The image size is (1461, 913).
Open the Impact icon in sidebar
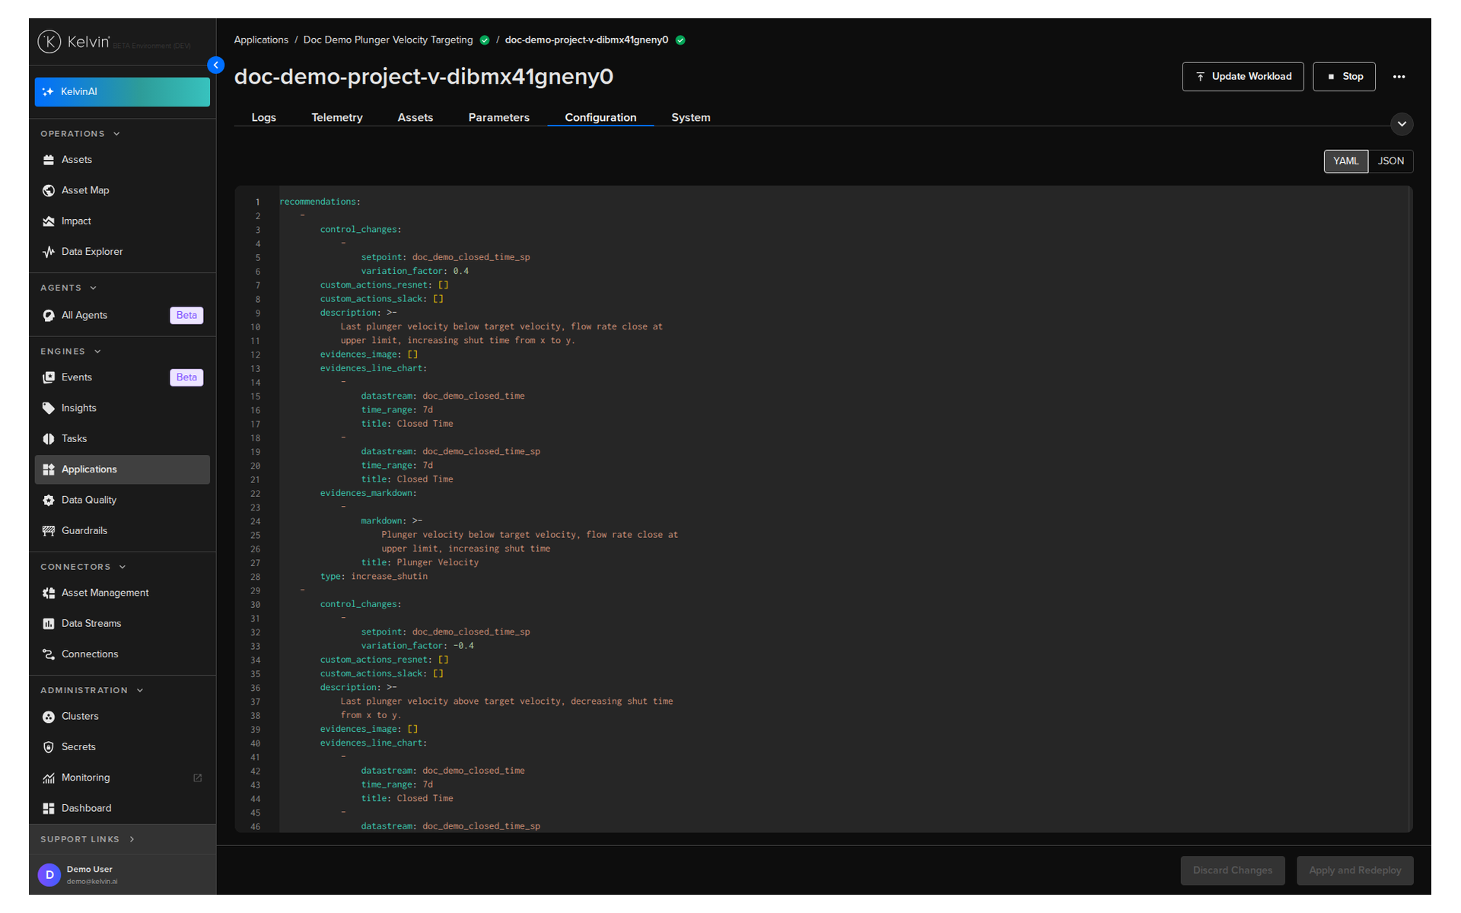point(49,221)
